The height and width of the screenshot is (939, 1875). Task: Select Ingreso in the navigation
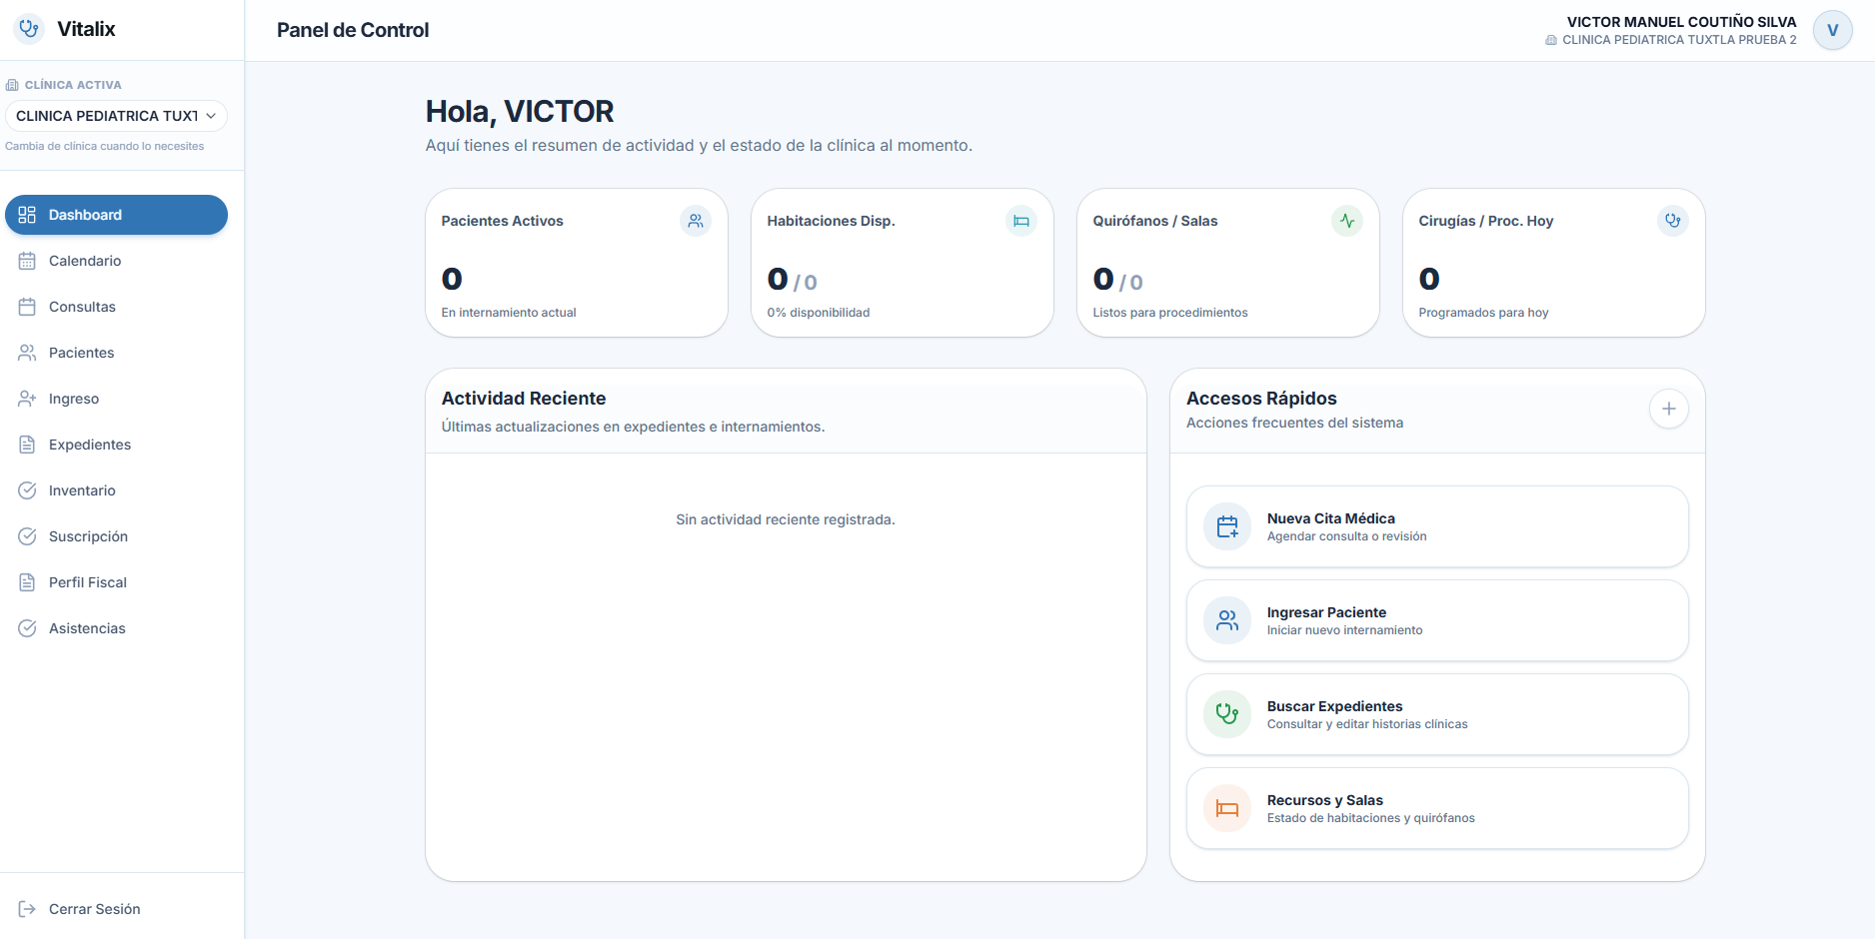pyautogui.click(x=116, y=399)
